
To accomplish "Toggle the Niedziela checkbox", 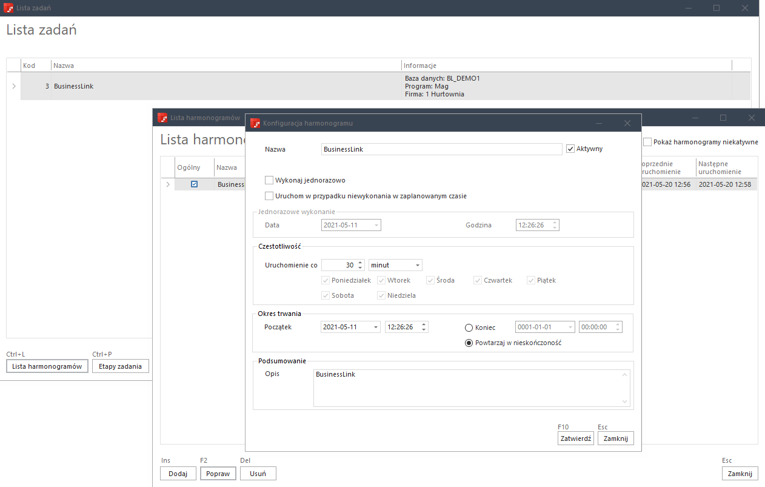I will pos(381,295).
